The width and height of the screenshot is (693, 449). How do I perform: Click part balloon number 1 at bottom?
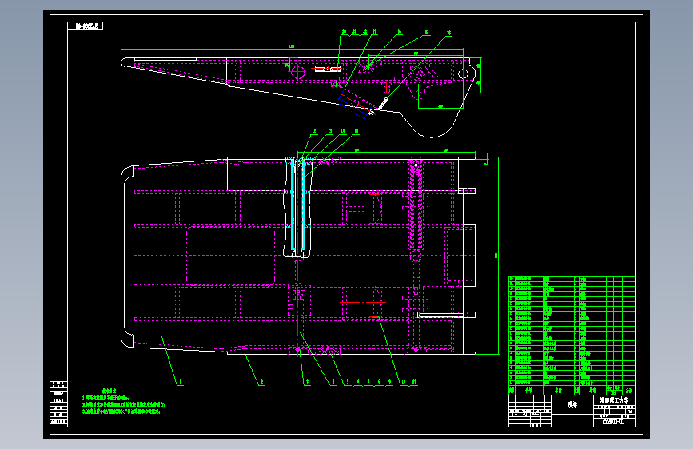tap(181, 382)
